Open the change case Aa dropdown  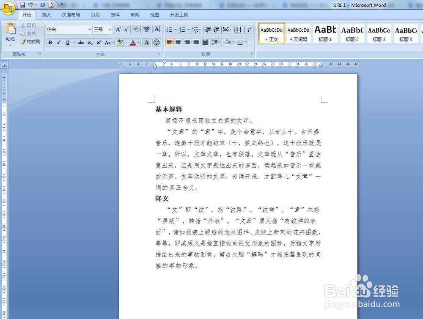pyautogui.click(x=109, y=43)
